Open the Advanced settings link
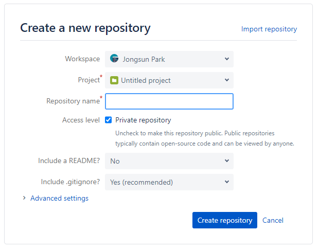319x250 pixels. [x=59, y=198]
